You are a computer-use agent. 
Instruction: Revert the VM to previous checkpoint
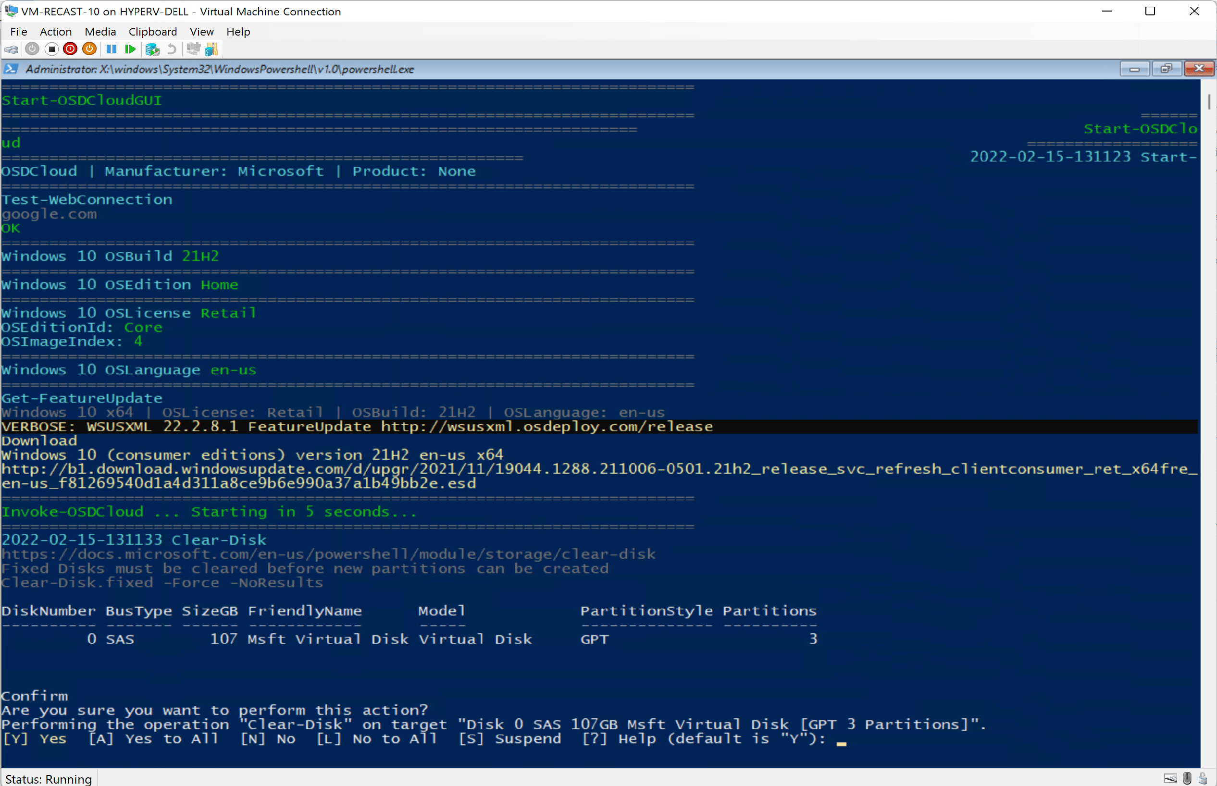tap(172, 49)
